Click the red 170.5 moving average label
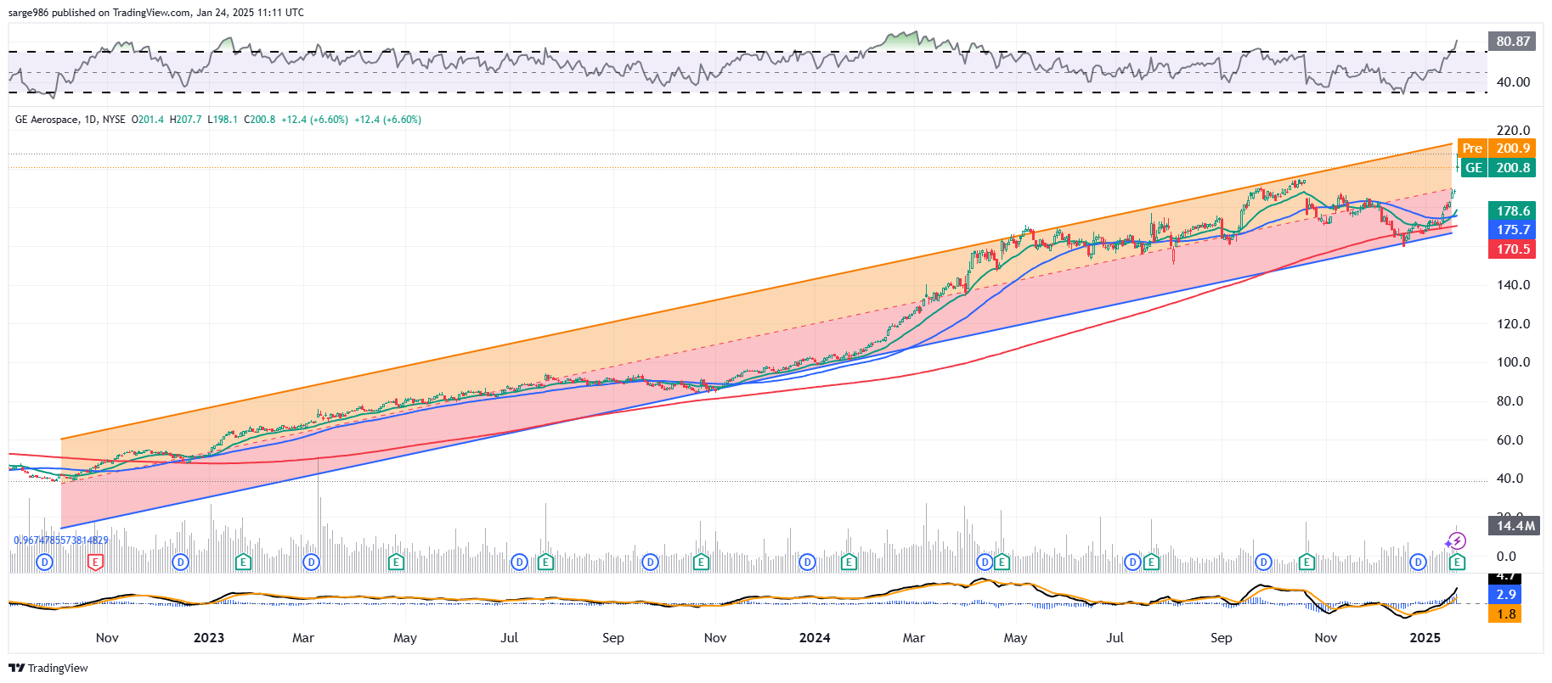 click(x=1512, y=249)
